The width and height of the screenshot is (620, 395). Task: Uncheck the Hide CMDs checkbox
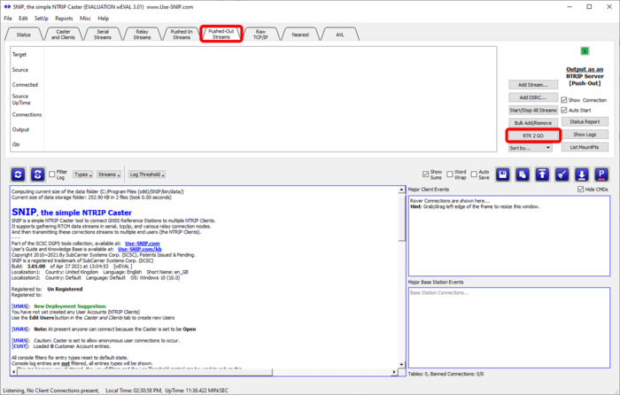[x=580, y=190]
